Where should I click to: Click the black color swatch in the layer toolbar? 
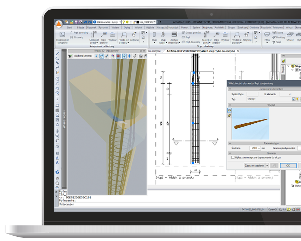tap(138, 22)
